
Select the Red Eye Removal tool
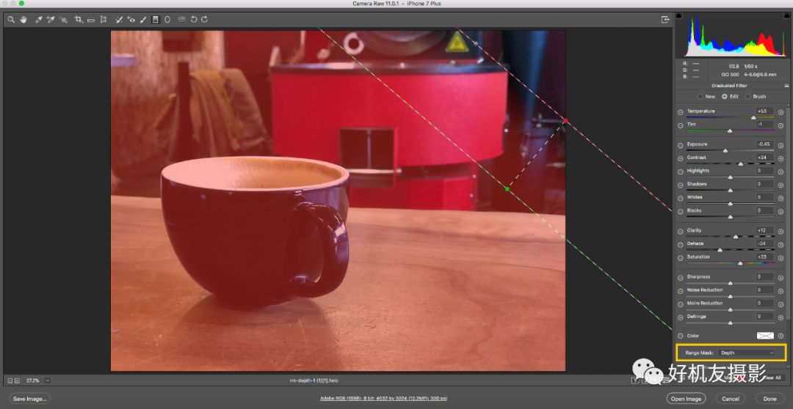click(131, 20)
